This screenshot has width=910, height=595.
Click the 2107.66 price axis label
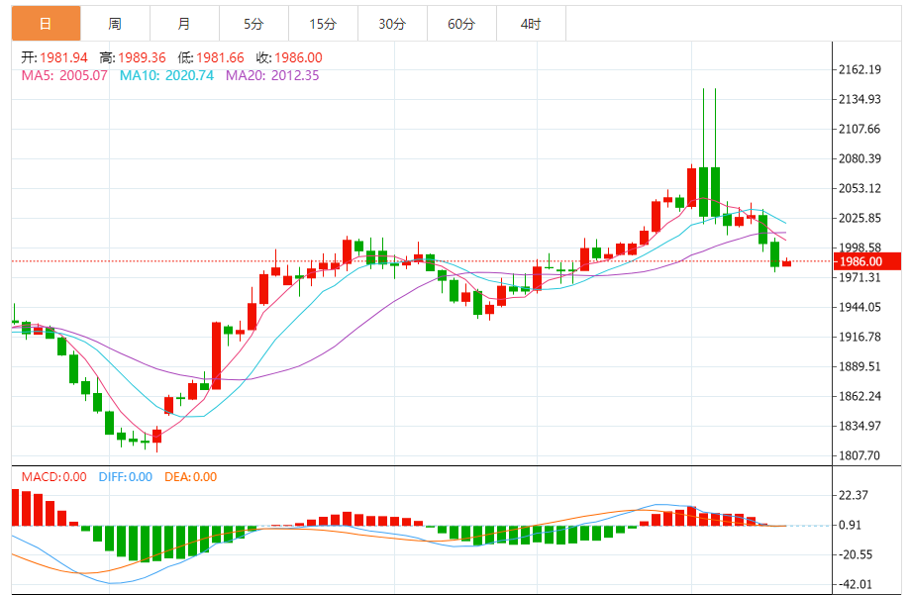[x=859, y=129]
